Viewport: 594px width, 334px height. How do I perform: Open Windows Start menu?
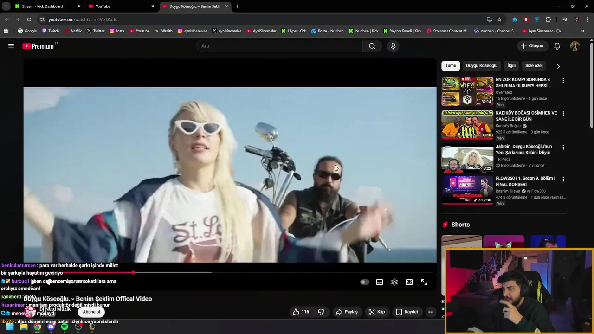[10, 327]
